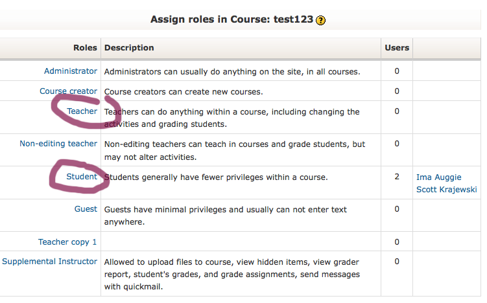Screen dimensions: 487x303
Task: Select the circled Teacher role link
Action: tap(82, 111)
